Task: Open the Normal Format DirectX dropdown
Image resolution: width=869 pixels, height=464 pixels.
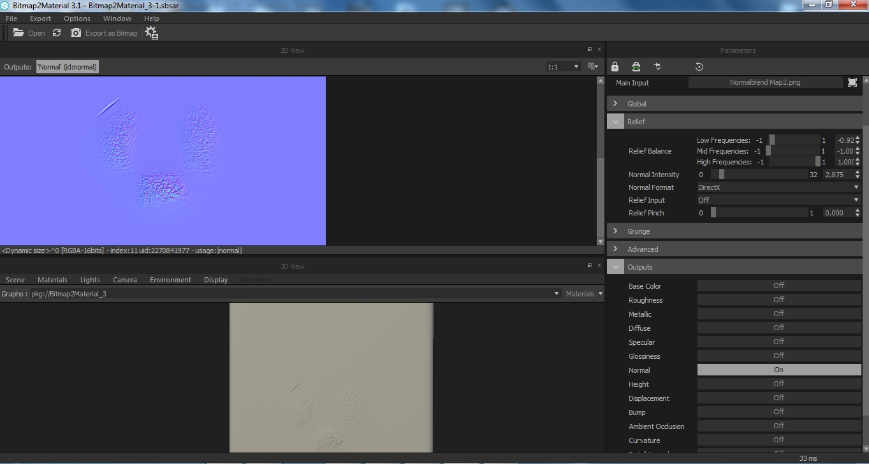Action: [x=778, y=187]
